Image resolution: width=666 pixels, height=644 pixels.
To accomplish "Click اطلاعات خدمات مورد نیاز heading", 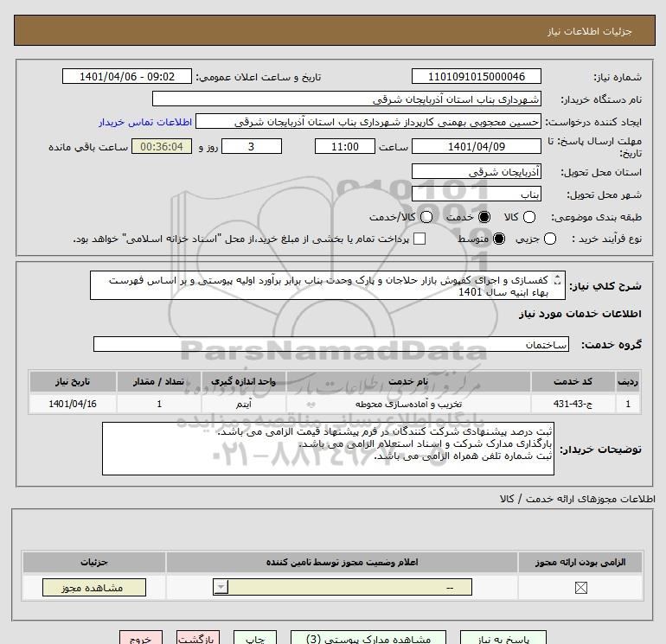I will [580, 314].
